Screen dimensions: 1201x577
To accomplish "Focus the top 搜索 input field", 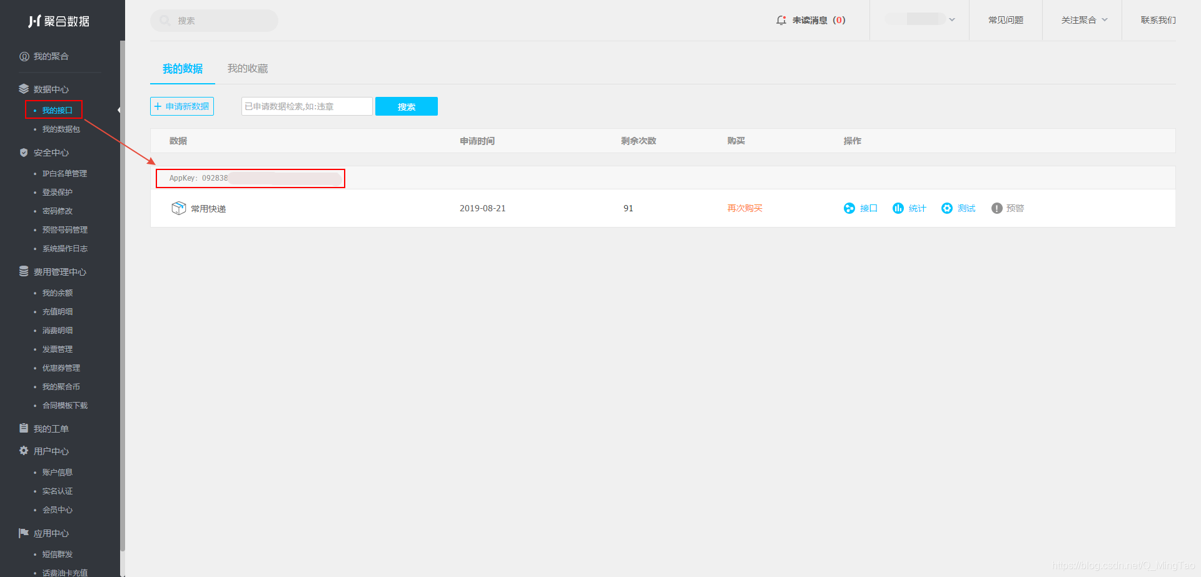I will point(214,21).
